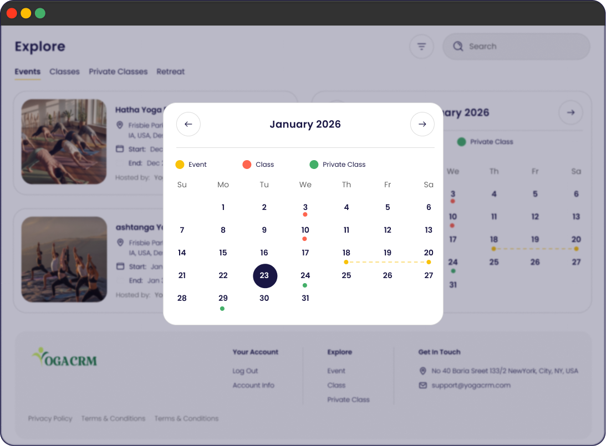
Task: Click the location pin on ashtanga Yoga card
Action: (120, 242)
